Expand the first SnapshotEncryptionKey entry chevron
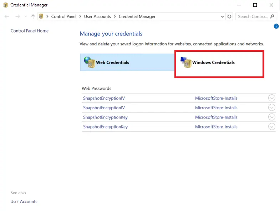This screenshot has width=280, height=211. tap(271, 117)
